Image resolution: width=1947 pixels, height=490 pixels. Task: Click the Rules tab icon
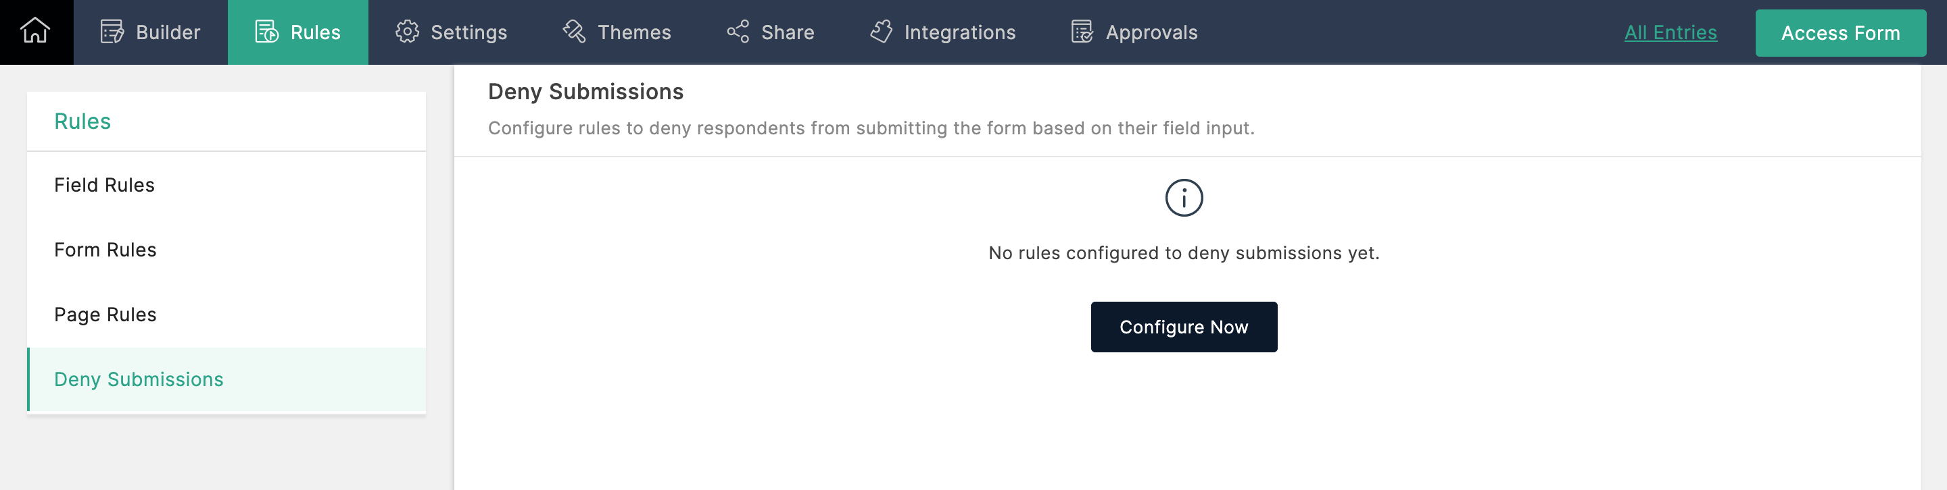point(267,32)
